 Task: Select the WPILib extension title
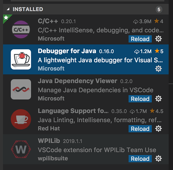pyautogui.click(x=49, y=141)
